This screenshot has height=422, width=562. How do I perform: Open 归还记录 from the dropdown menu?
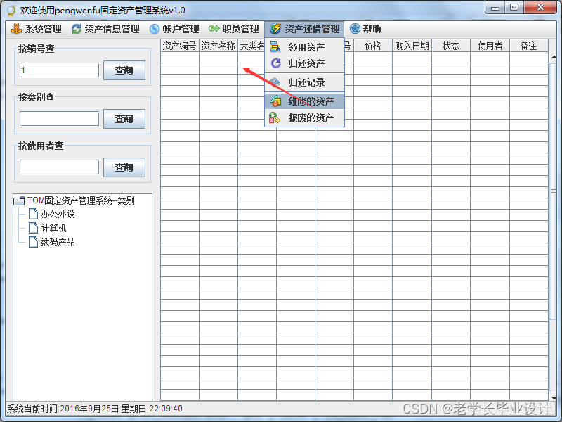[299, 82]
